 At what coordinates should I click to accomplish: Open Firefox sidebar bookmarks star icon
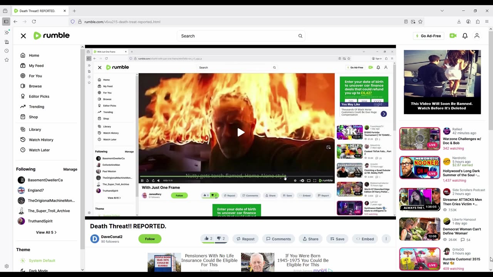pos(7,60)
